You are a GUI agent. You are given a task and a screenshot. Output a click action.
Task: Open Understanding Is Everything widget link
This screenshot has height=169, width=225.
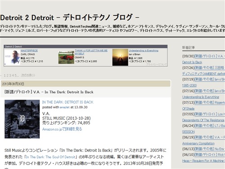(144, 50)
